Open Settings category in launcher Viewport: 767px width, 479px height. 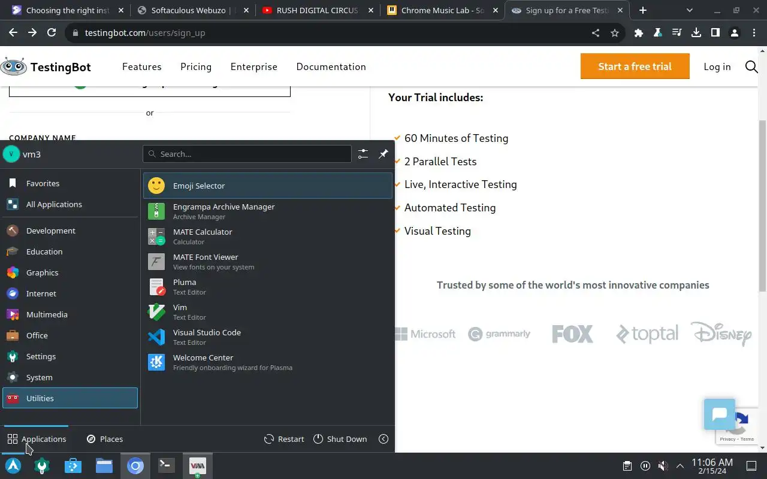70,356
